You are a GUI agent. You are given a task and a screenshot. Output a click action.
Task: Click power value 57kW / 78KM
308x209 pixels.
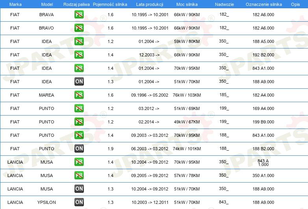(187, 175)
